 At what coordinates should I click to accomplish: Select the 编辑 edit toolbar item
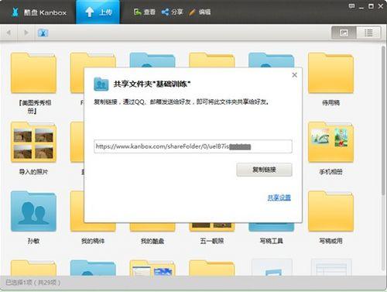[x=200, y=12]
